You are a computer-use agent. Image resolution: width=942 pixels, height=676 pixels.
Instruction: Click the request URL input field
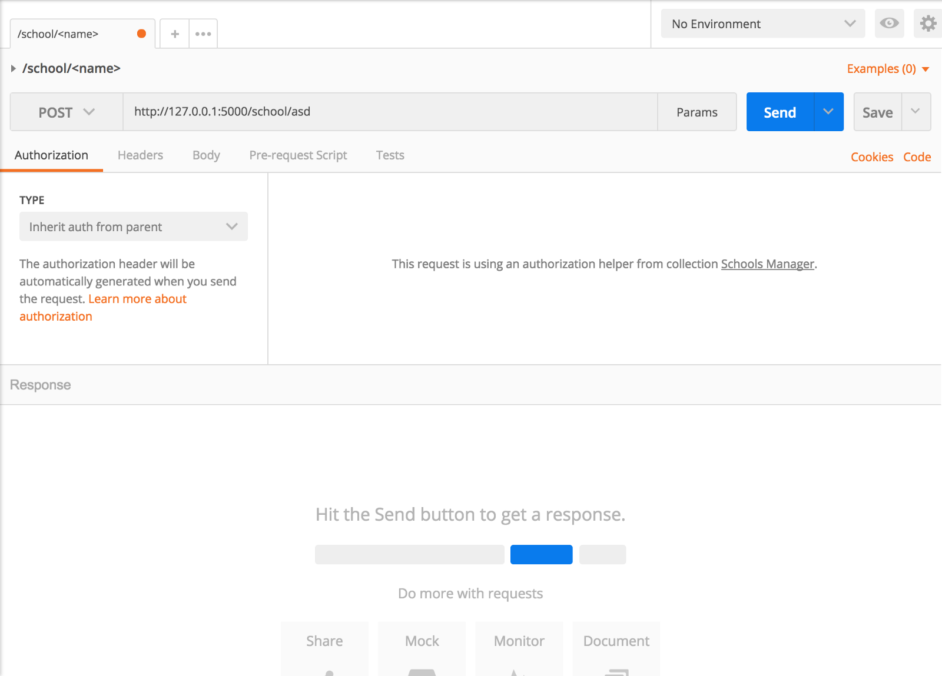point(390,112)
